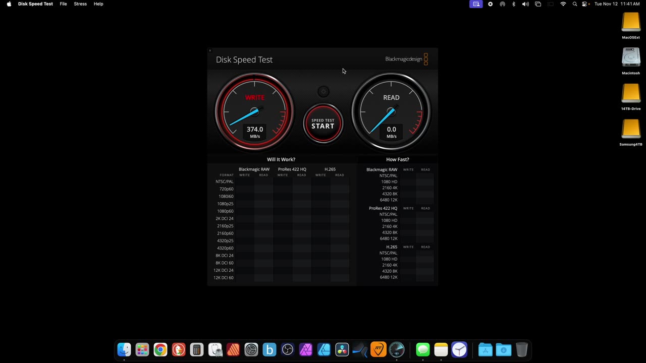Launch Google Chrome from the Dock
Image resolution: width=646 pixels, height=363 pixels.
pos(160,349)
